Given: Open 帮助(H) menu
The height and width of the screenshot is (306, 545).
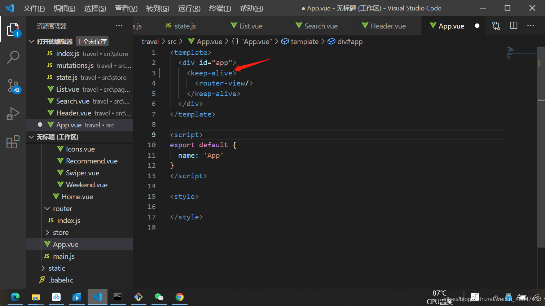Looking at the screenshot, I should [x=251, y=8].
